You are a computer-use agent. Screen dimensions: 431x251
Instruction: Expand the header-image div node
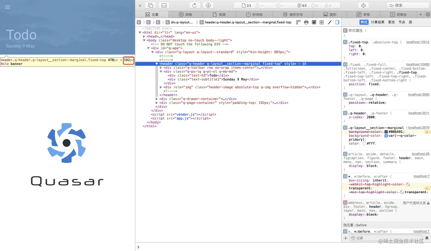pyautogui.click(x=161, y=87)
